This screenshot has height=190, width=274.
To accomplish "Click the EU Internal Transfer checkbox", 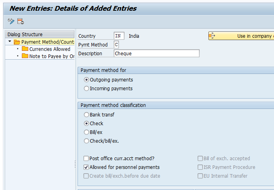I will point(200,176).
